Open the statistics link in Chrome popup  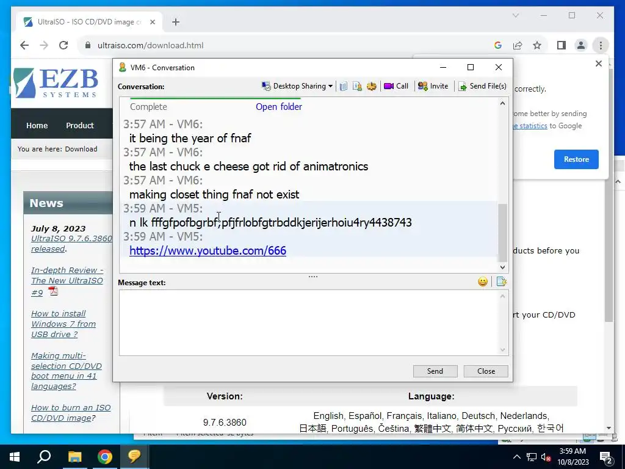point(531,126)
